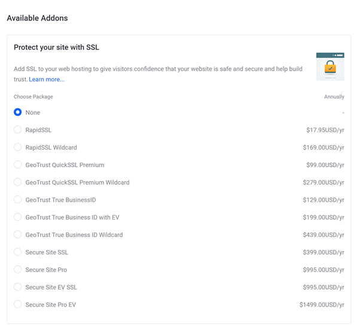Click the $129.00USD/yr price

pyautogui.click(x=324, y=200)
